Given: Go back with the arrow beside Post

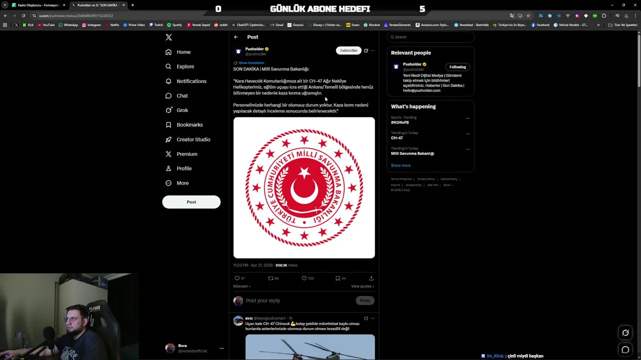Looking at the screenshot, I should pos(236,37).
